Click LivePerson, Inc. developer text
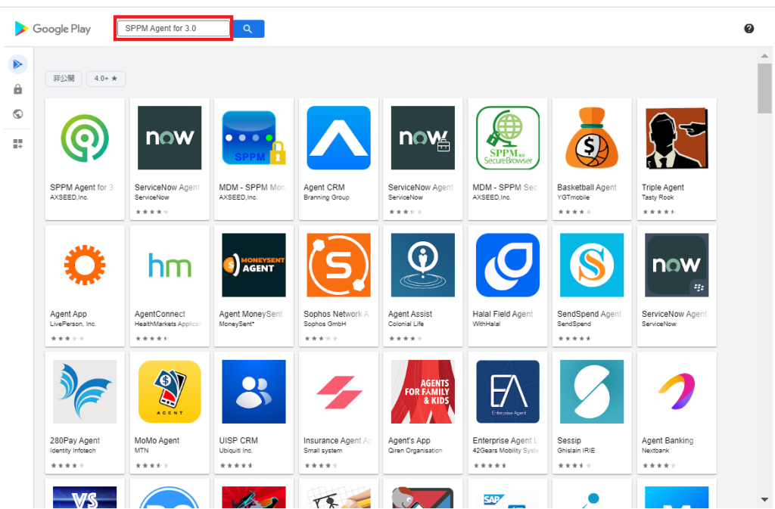 click(73, 324)
